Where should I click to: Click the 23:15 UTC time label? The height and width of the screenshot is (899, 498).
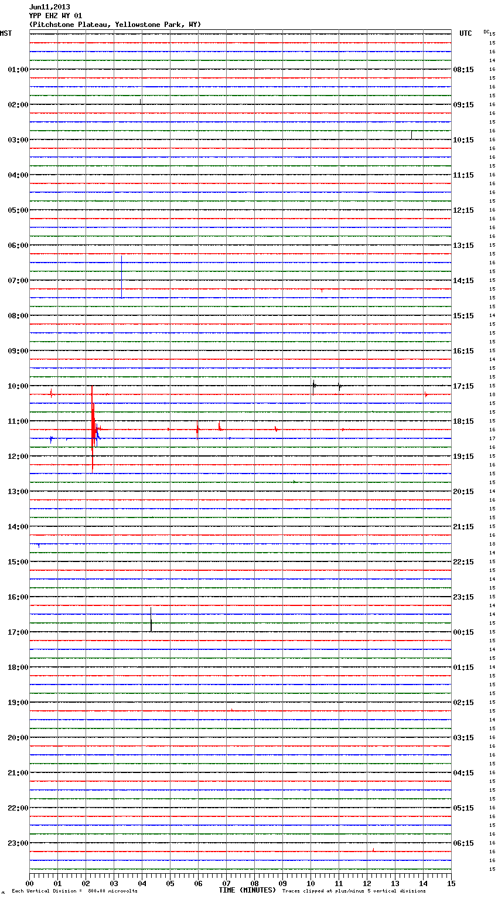click(x=463, y=597)
